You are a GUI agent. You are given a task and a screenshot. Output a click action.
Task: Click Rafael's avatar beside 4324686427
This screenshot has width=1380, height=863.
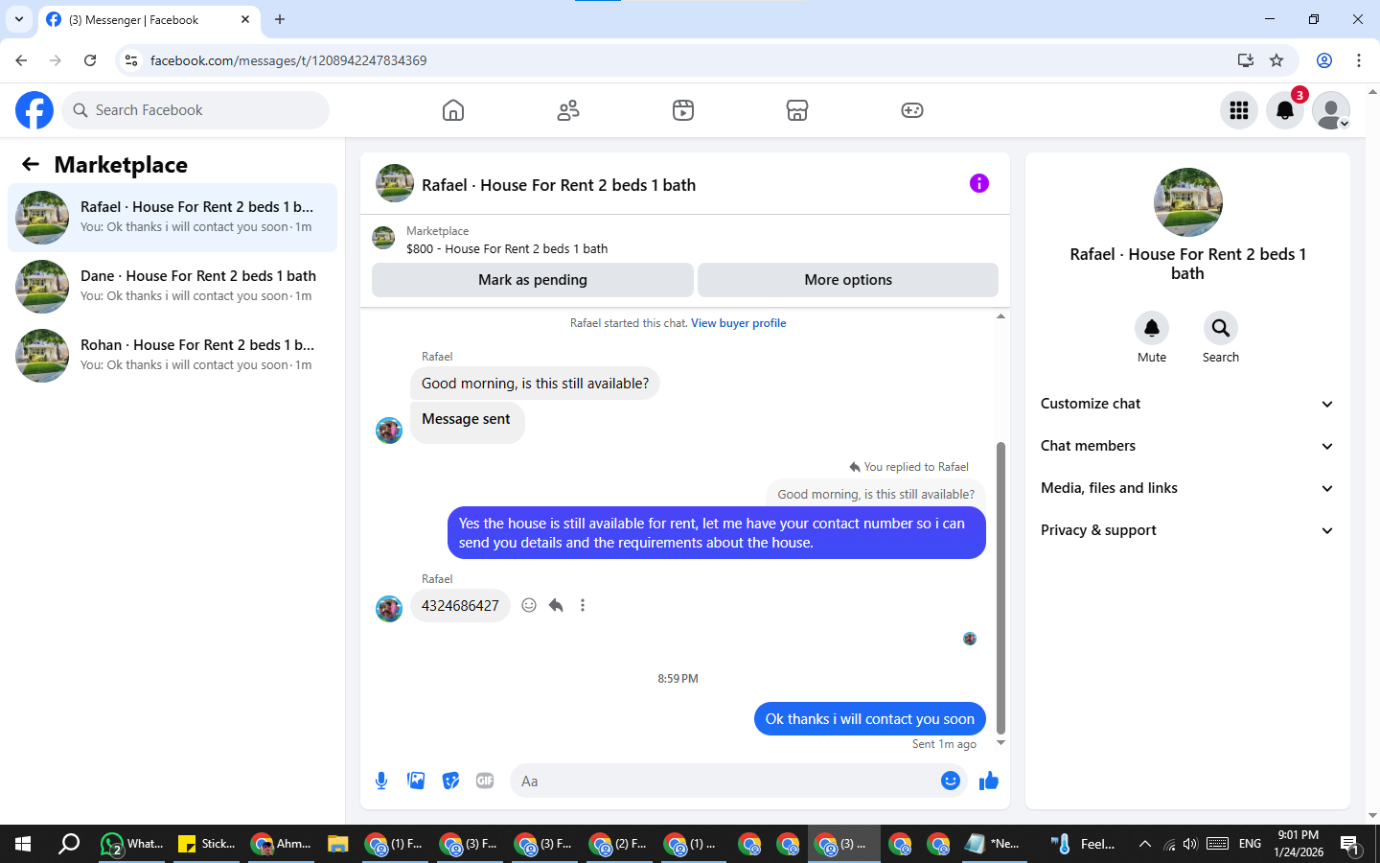(389, 609)
